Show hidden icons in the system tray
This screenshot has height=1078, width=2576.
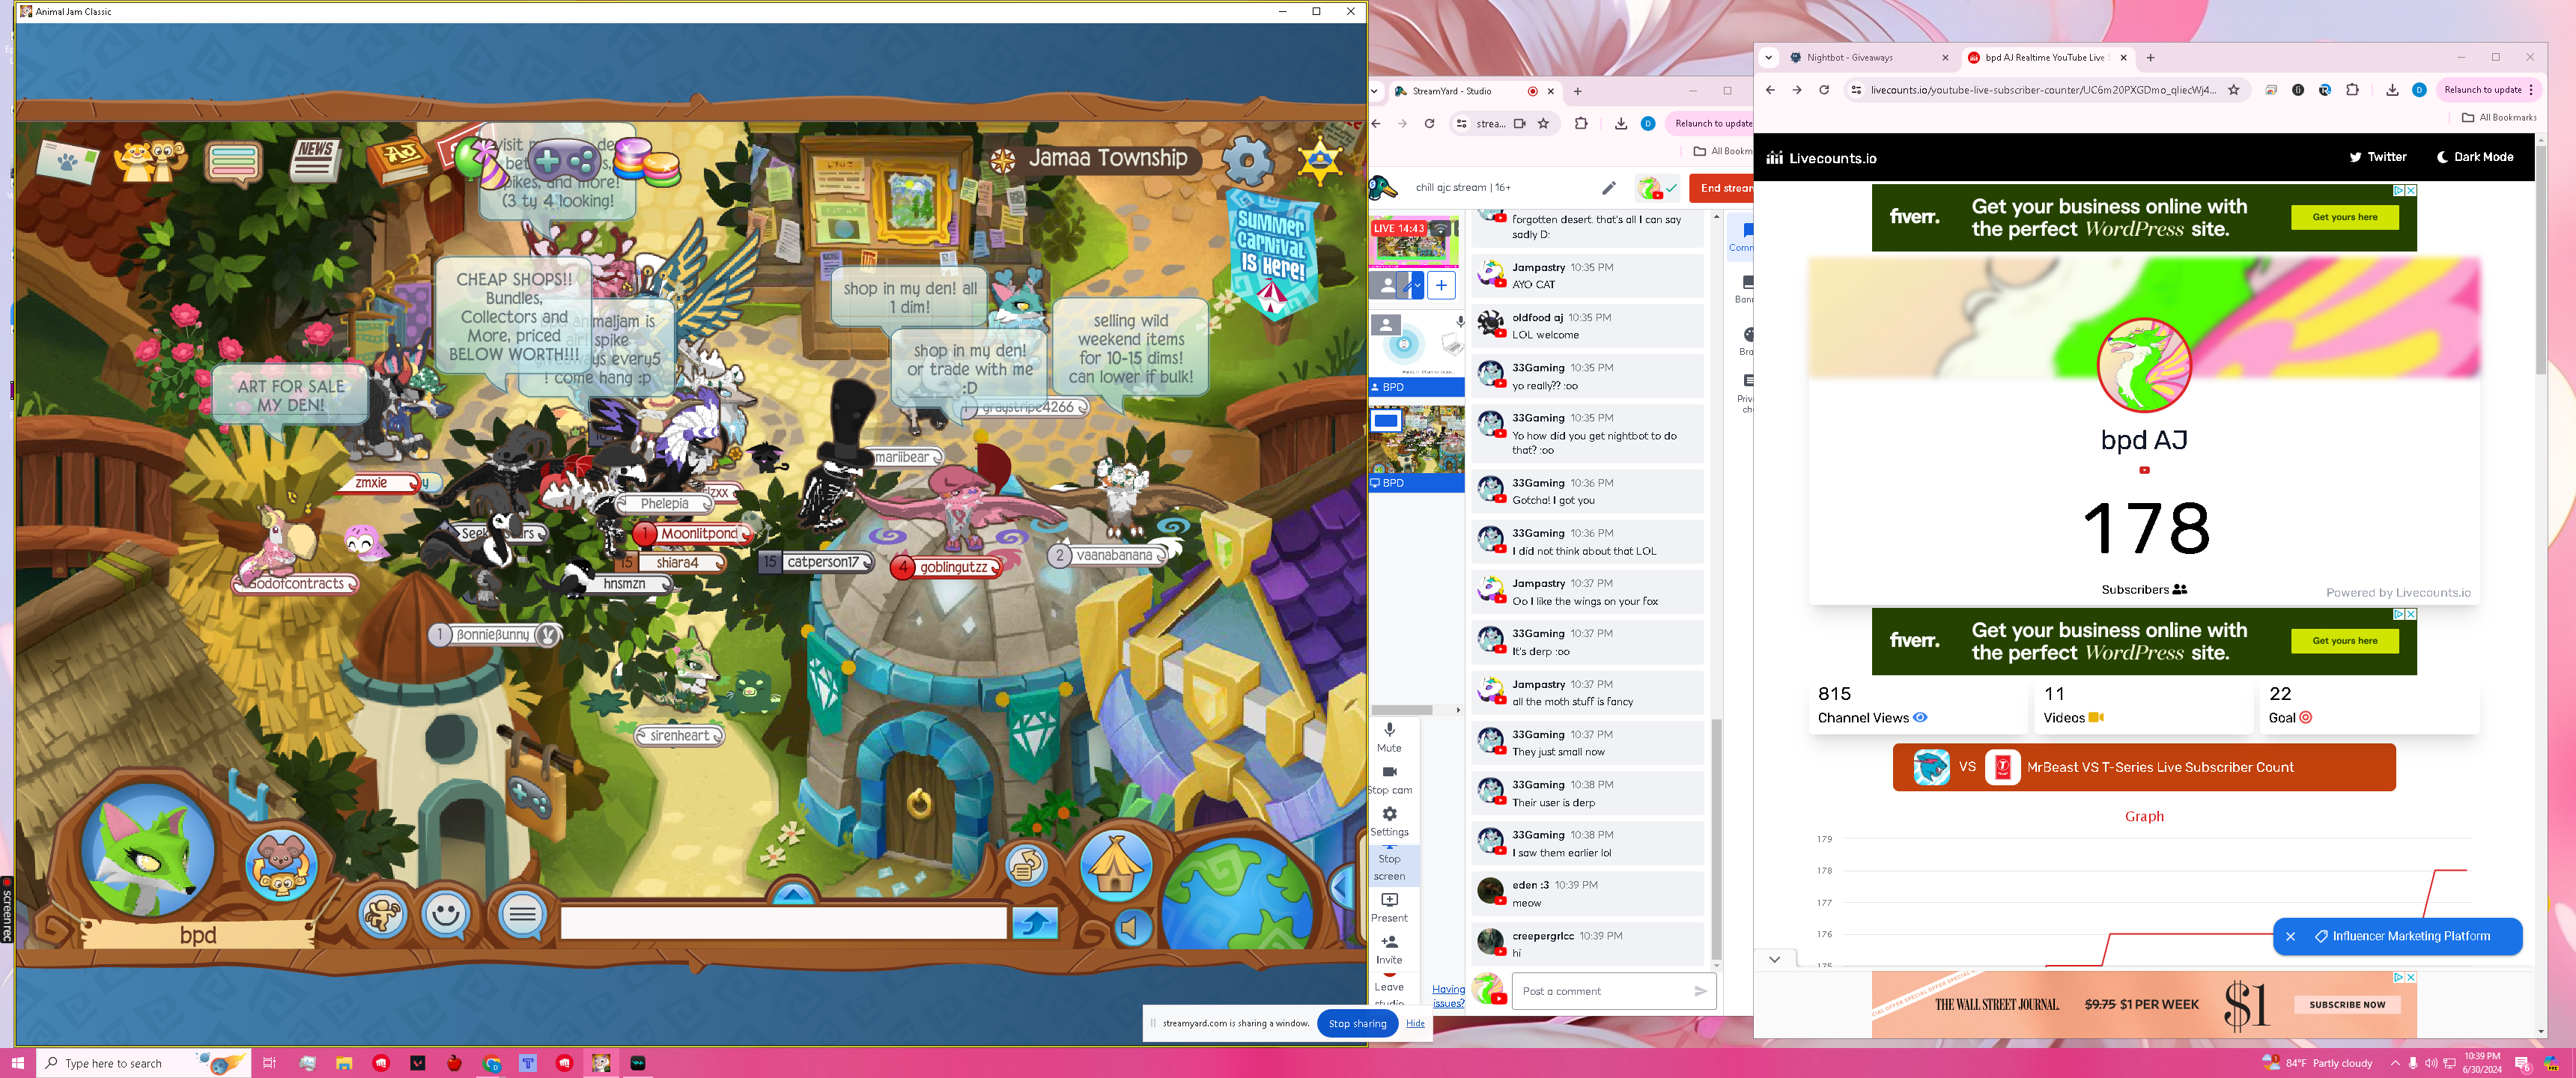[x=2394, y=1063]
